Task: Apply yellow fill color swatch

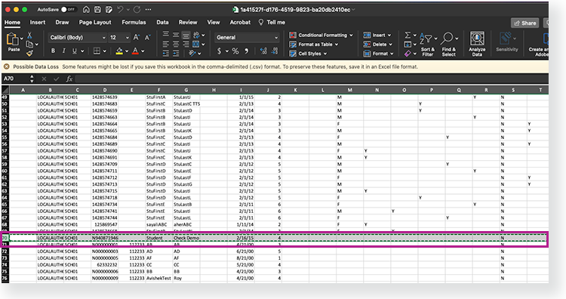Action: pyautogui.click(x=119, y=51)
